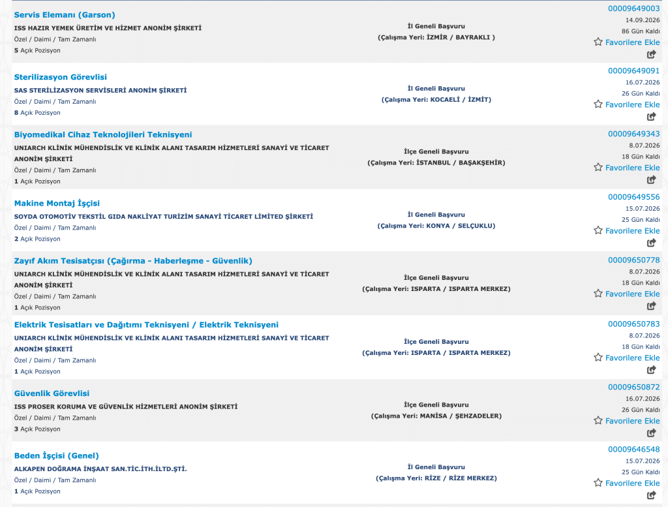Click share icon for Sterilizasyon Görevlisi listing
Screen dimensions: 668x507
(652, 116)
